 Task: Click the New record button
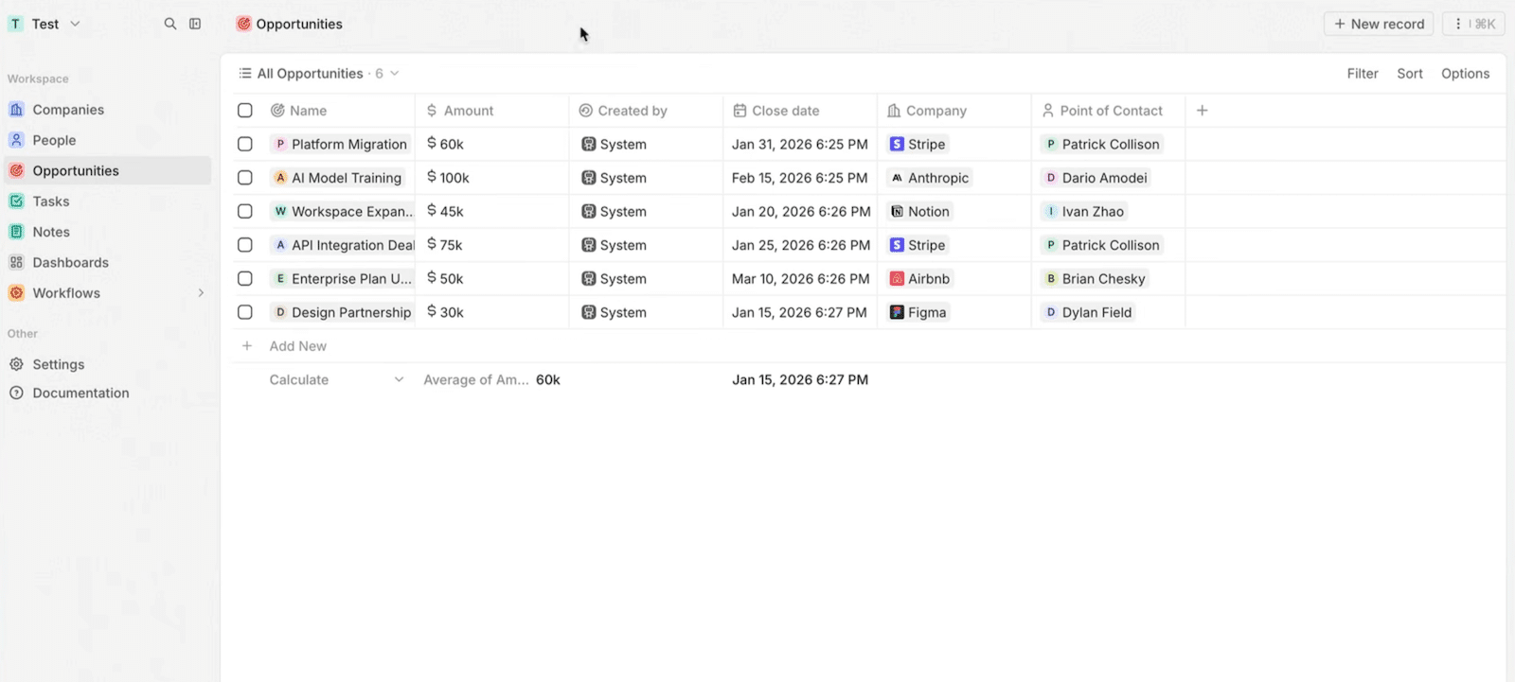[x=1379, y=24]
